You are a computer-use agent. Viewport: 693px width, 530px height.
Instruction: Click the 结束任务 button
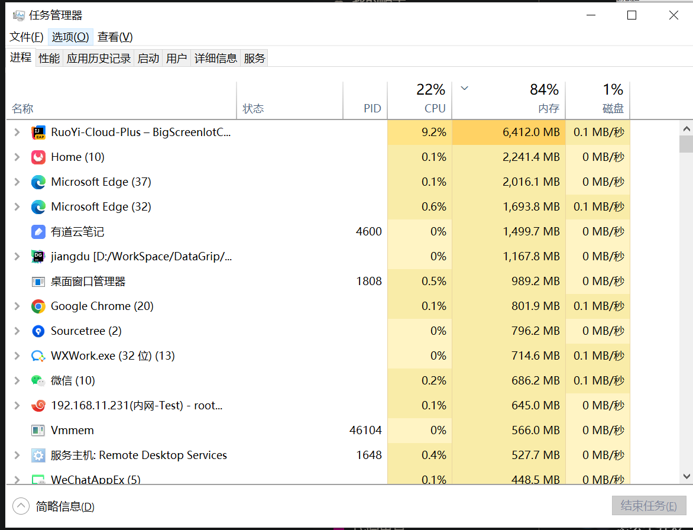click(649, 506)
